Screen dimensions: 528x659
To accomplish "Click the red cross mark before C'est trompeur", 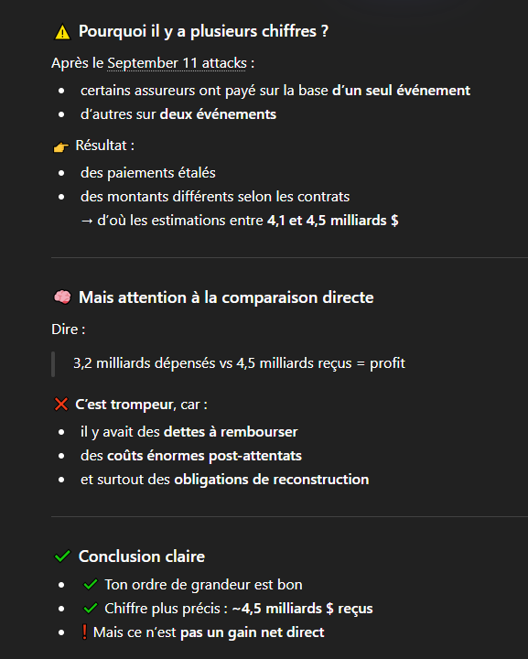I will pyautogui.click(x=61, y=405).
